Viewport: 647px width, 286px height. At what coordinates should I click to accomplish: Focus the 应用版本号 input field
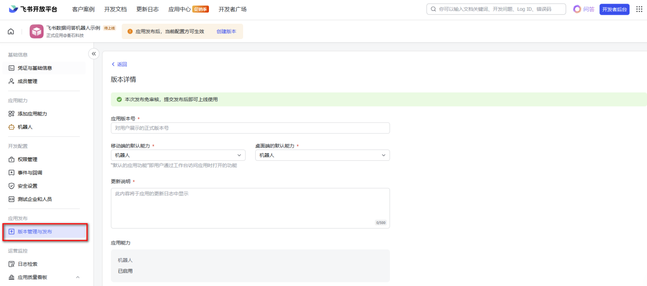[x=250, y=128]
